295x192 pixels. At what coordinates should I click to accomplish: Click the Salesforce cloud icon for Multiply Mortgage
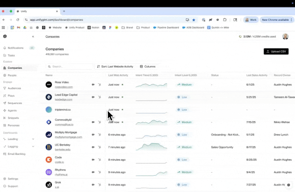click(x=93, y=135)
